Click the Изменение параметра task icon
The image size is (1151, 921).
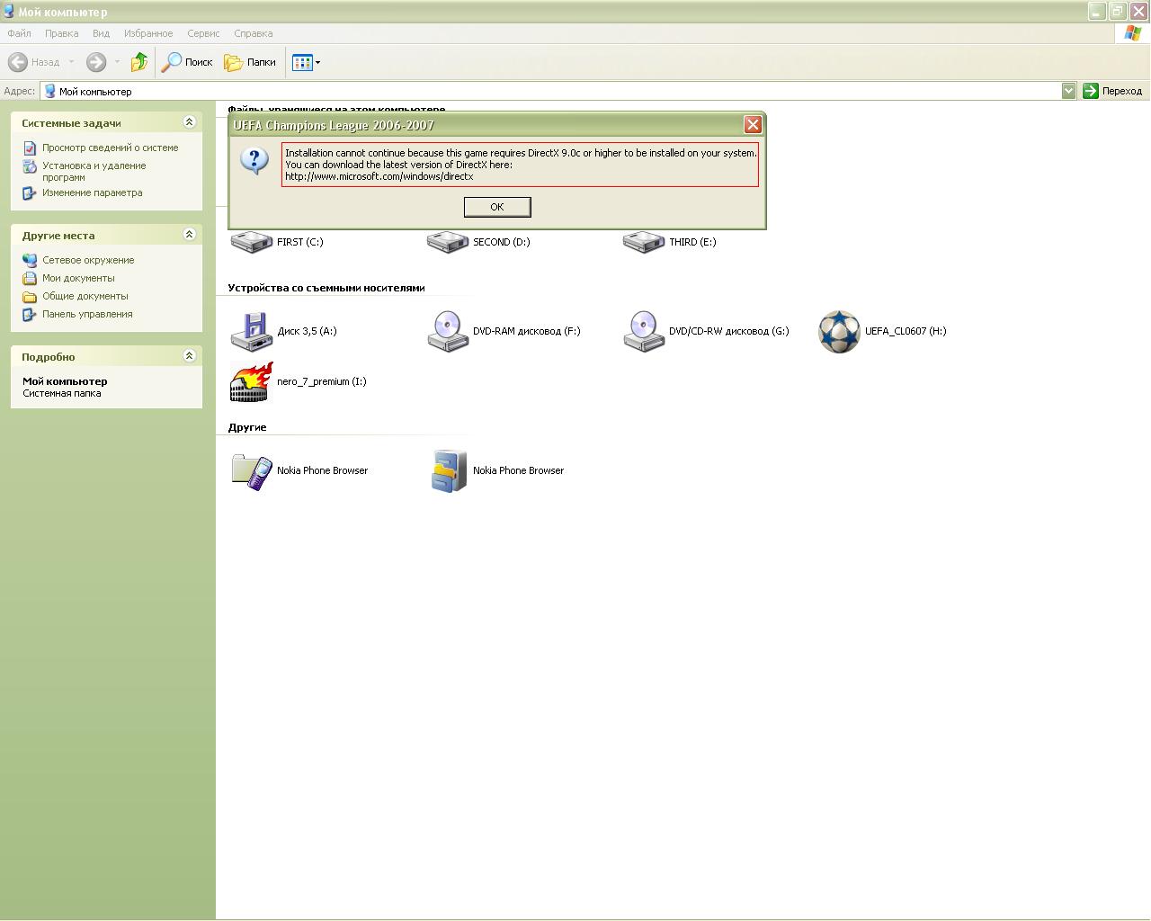tap(30, 192)
